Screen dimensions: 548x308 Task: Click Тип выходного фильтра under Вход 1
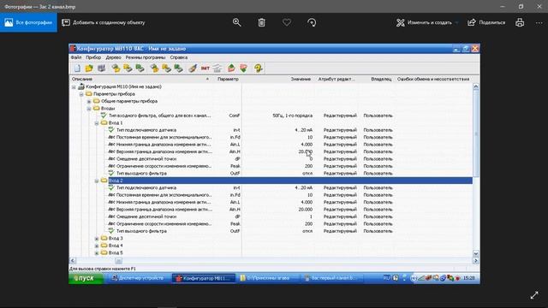coord(141,173)
